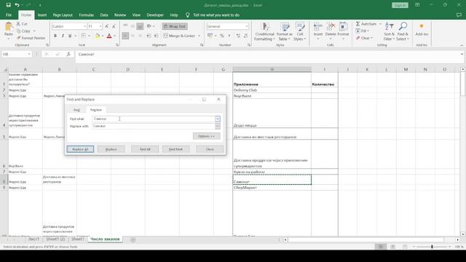The image size is (466, 262).
Task: Expand Fill dropdown in Editing group
Action: point(368,31)
